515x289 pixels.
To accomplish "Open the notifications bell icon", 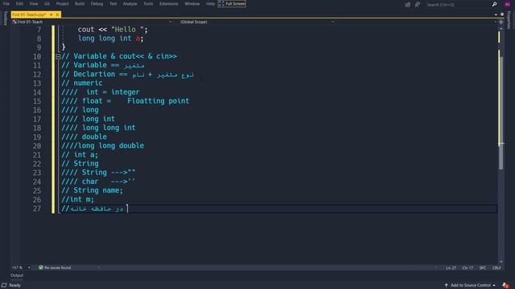I will point(505,286).
